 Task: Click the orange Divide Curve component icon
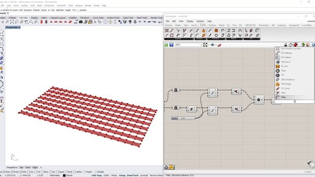coord(203,30)
